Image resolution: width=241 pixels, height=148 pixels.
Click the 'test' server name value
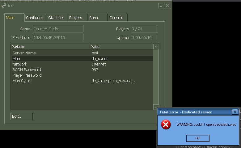95,53
